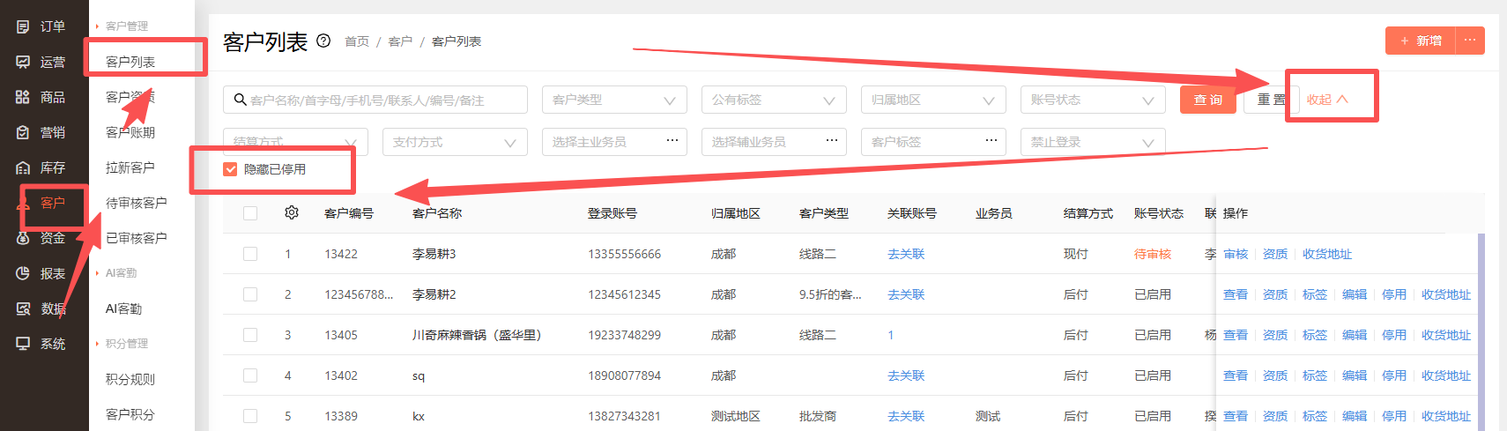Open ellipsis picker in 选择主业务员 field
Screen dimensions: 1507x431
coord(672,141)
